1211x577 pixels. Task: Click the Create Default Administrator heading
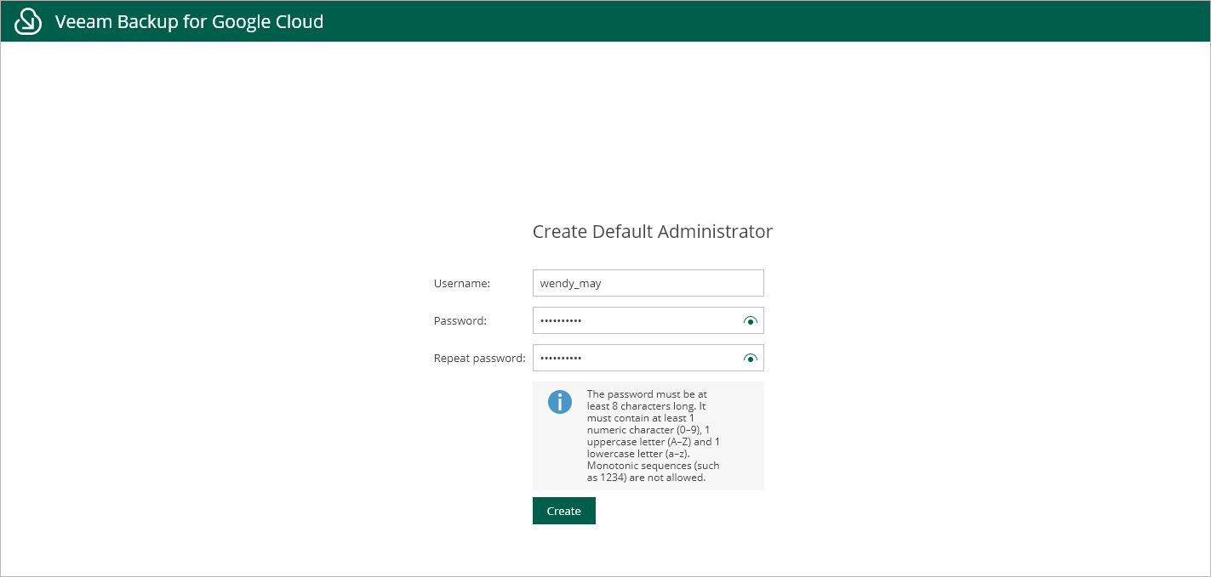click(x=653, y=231)
